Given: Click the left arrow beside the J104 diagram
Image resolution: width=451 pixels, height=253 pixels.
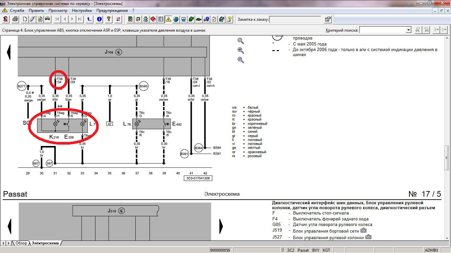Looking at the screenshot, I should coord(9,52).
